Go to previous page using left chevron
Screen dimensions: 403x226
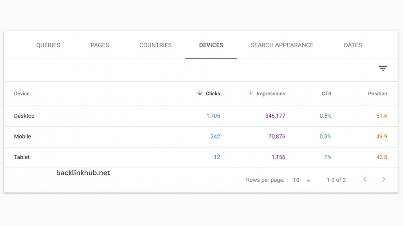pyautogui.click(x=365, y=179)
